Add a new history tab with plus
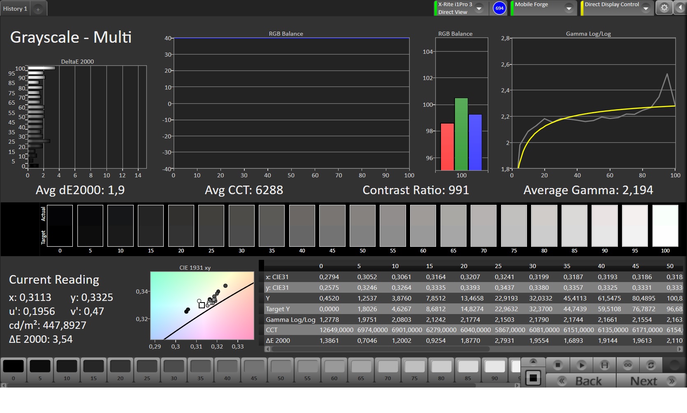 click(38, 9)
